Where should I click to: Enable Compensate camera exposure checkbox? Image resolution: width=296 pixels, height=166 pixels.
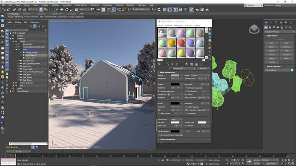pos(159,135)
